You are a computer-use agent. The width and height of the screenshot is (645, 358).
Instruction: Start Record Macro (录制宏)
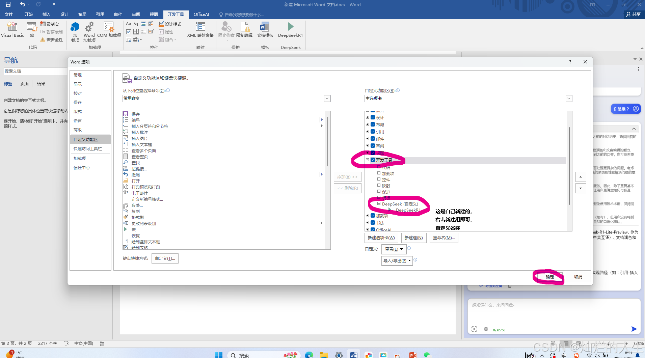[50, 24]
